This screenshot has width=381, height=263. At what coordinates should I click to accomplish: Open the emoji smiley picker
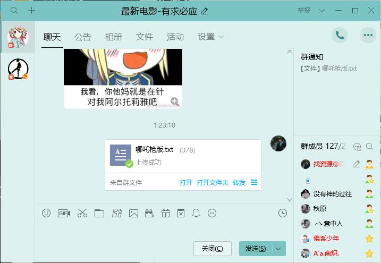point(46,213)
